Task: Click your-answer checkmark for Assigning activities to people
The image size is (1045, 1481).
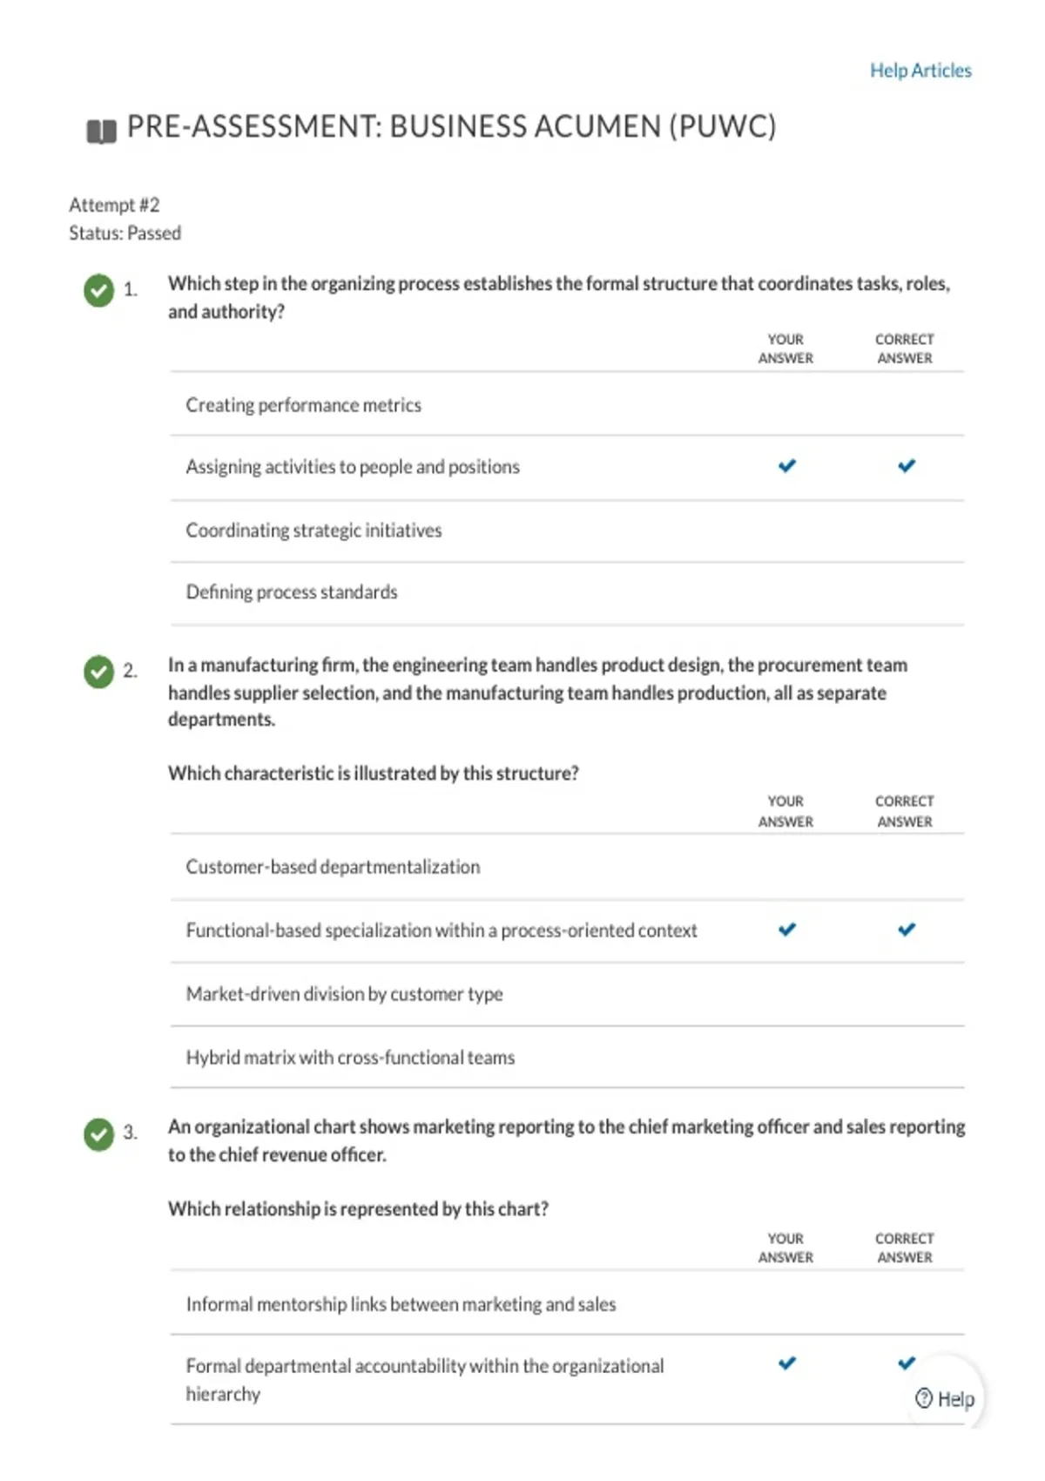Action: tap(787, 466)
